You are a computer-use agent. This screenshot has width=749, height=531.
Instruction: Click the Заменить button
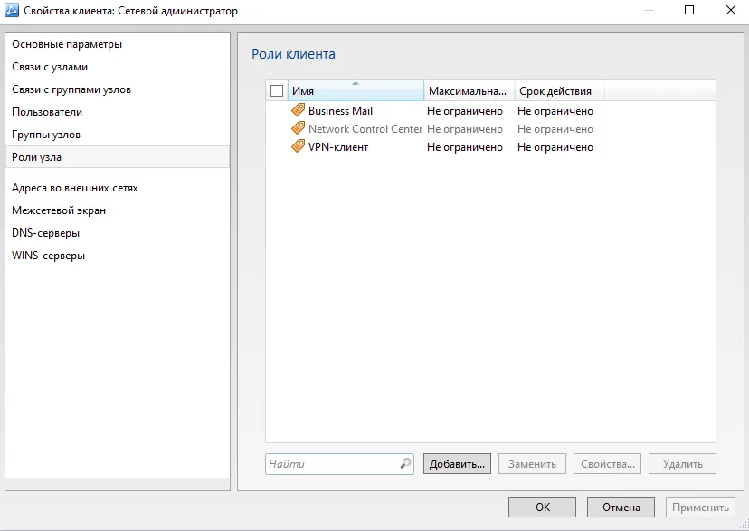click(x=532, y=464)
